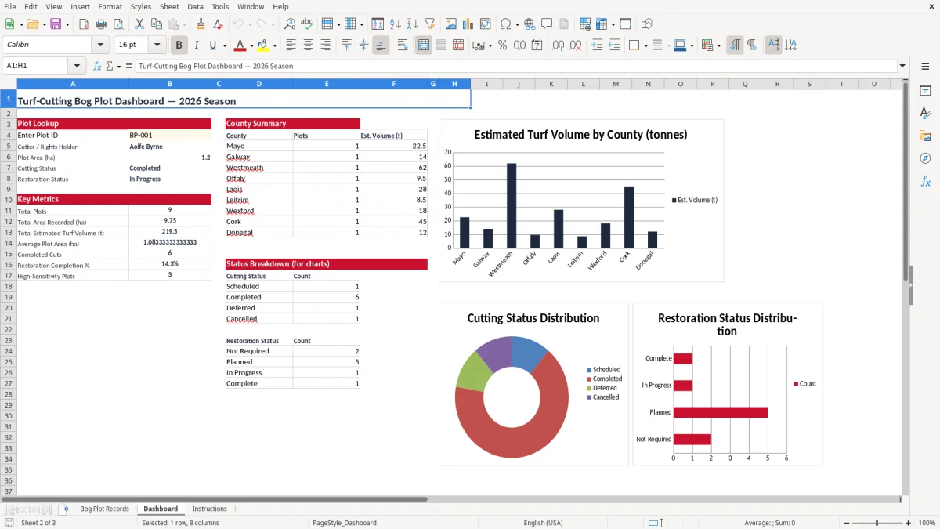Click the Insert Chart icon
This screenshot has height=529, width=940.
468,24
